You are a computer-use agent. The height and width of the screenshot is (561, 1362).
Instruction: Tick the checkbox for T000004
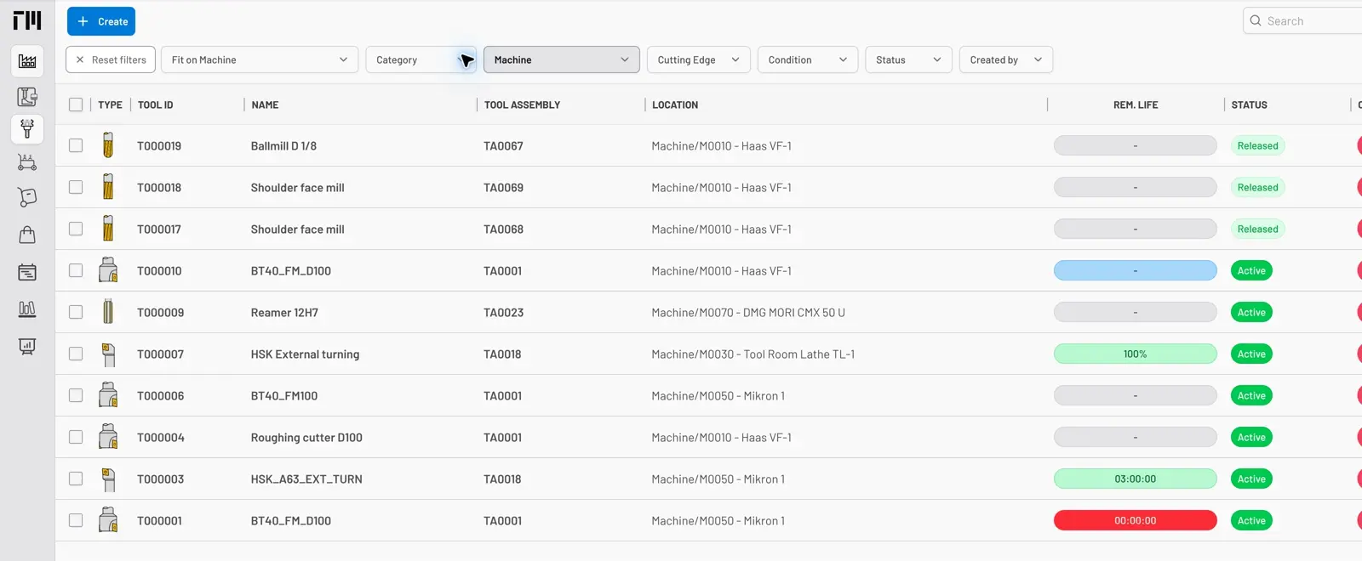click(x=76, y=437)
